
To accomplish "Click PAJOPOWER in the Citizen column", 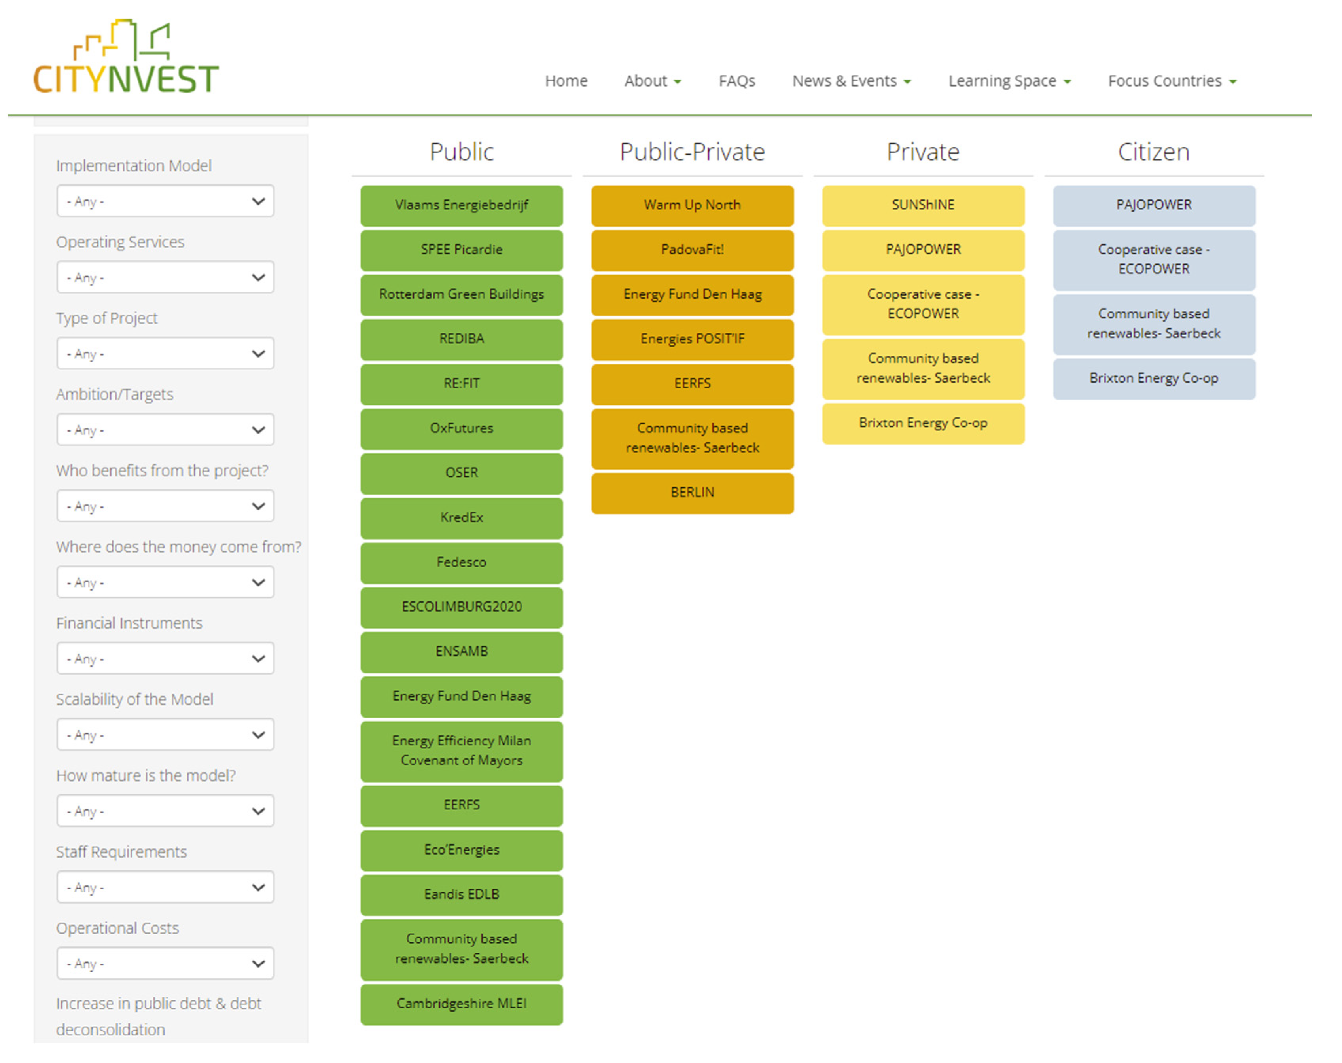I will coord(1153,205).
